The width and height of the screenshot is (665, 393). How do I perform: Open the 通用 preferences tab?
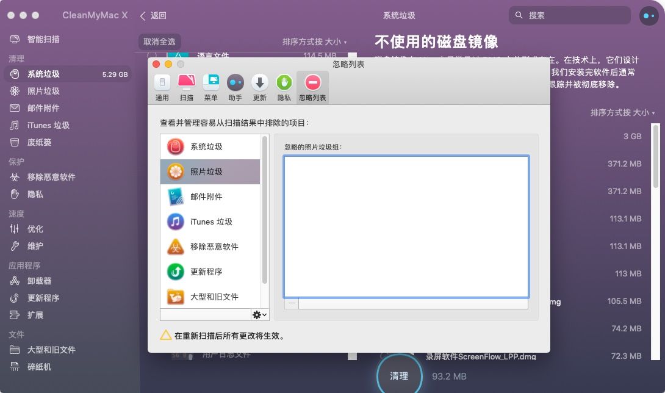(162, 88)
